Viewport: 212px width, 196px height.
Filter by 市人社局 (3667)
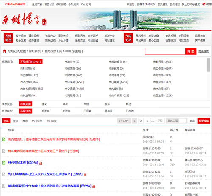point(30,82)
